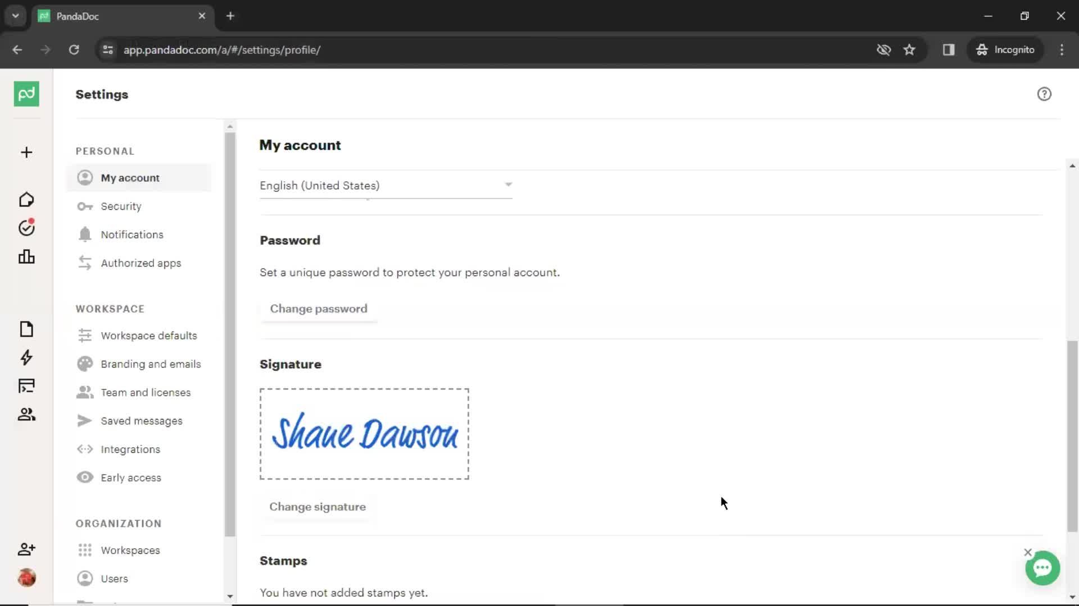
Task: Toggle Notifications settings visibility
Action: [133, 234]
